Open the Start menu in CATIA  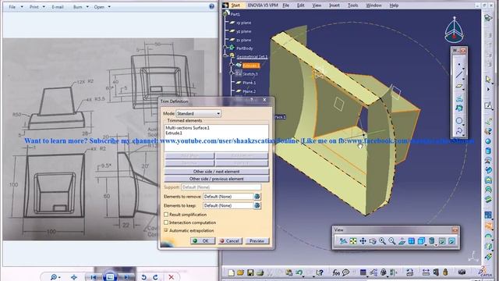235,5
